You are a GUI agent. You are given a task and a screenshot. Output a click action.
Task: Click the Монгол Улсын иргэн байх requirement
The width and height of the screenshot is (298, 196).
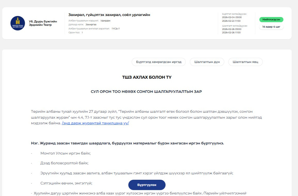pyautogui.click(x=65, y=153)
